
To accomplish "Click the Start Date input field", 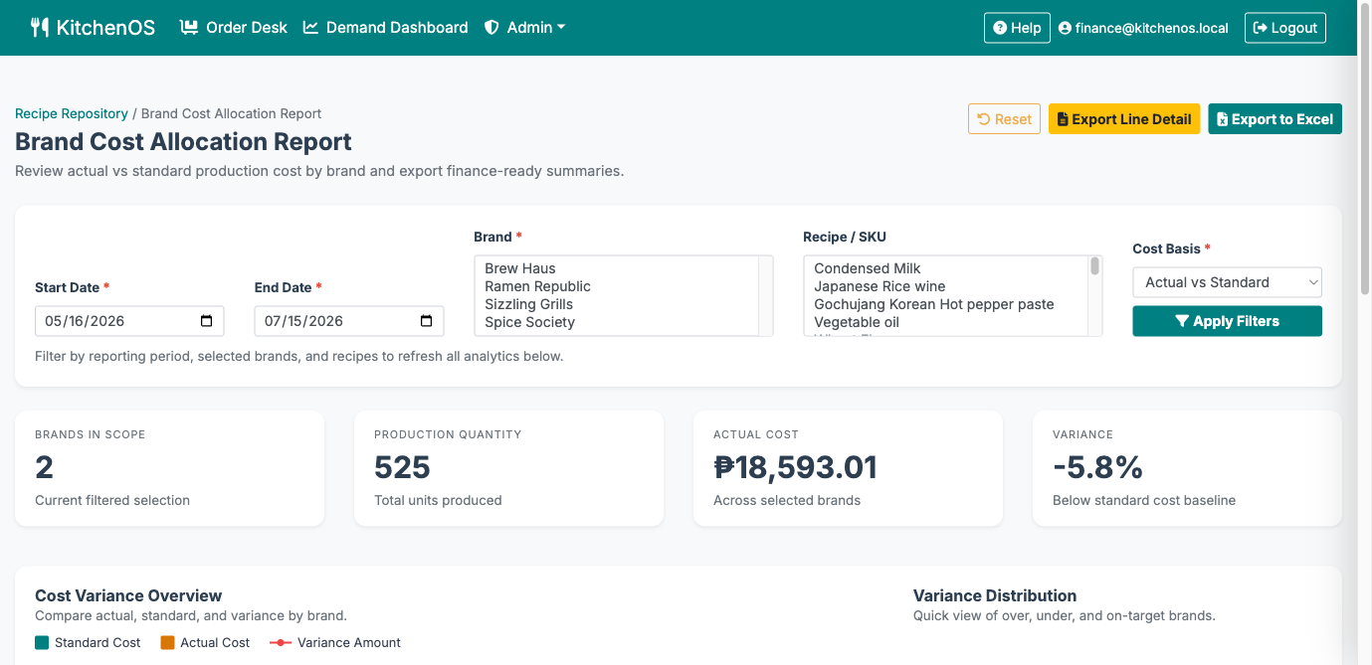I will click(129, 321).
